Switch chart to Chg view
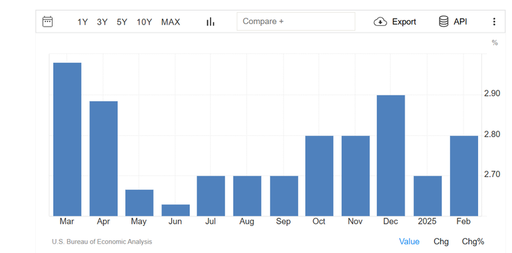This screenshot has height=253, width=512. pos(441,242)
